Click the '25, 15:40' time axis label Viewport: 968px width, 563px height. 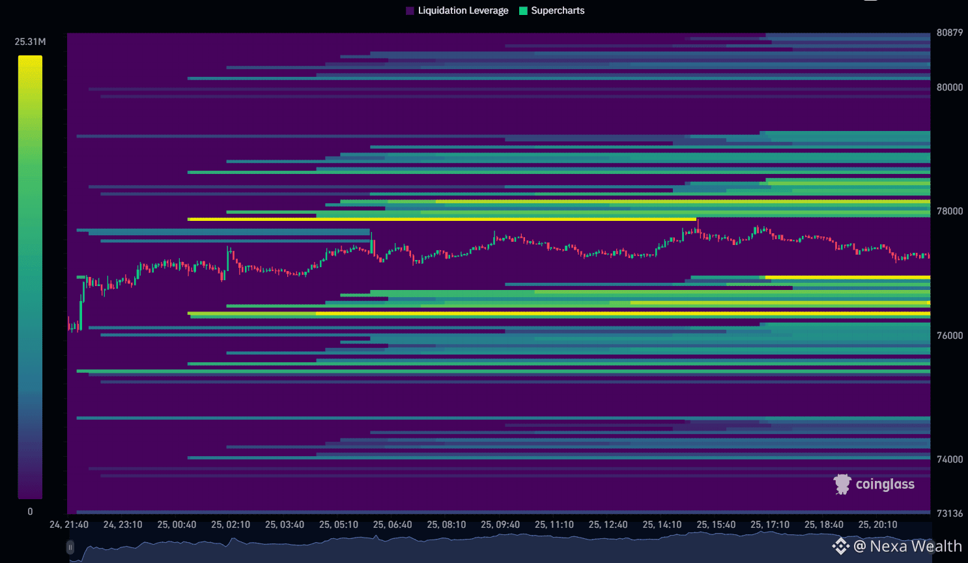click(716, 525)
